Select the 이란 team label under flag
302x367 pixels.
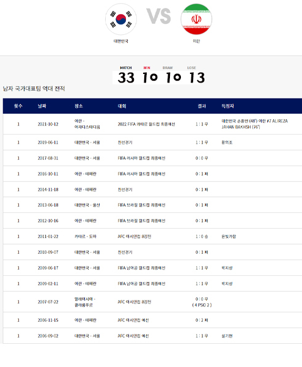coord(196,41)
